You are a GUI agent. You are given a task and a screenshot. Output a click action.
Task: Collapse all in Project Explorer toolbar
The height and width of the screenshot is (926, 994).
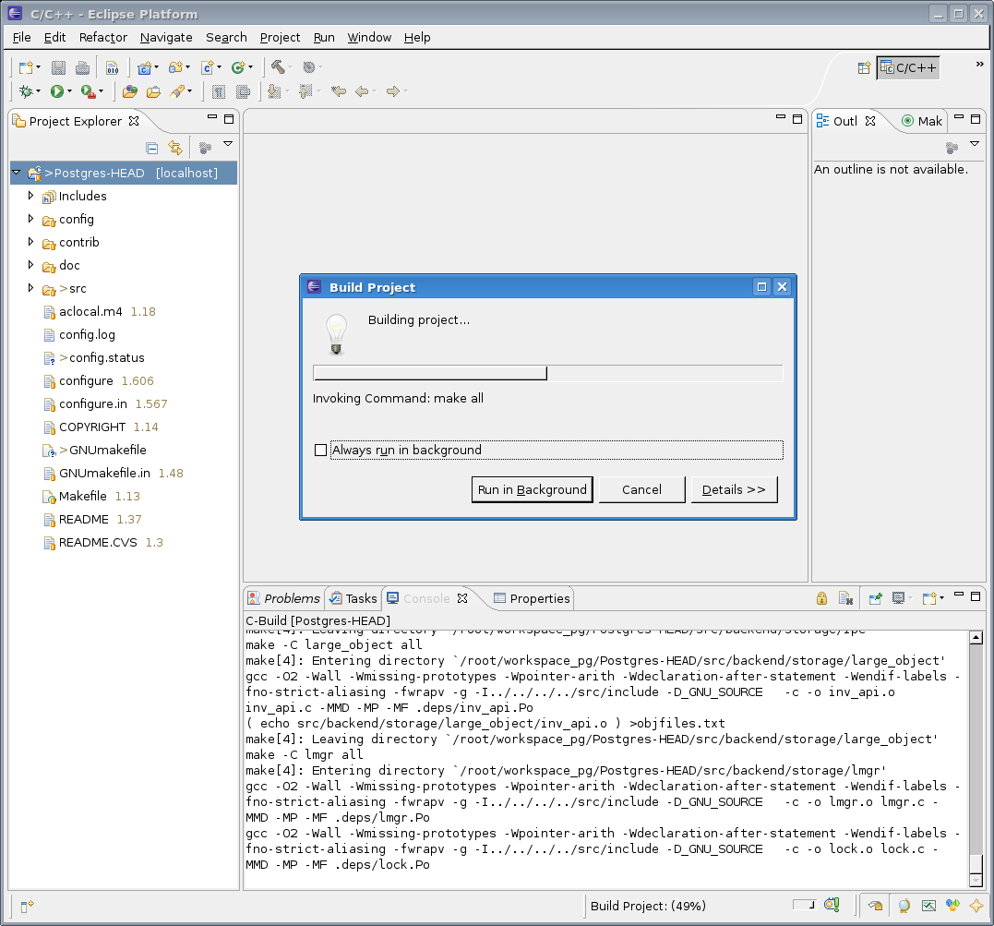click(152, 148)
